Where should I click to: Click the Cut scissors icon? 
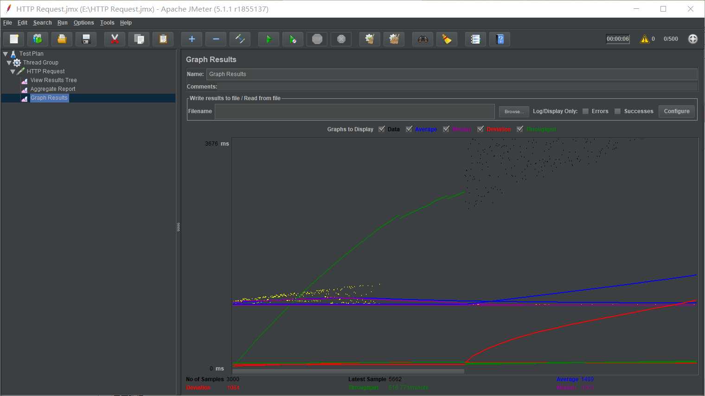115,39
